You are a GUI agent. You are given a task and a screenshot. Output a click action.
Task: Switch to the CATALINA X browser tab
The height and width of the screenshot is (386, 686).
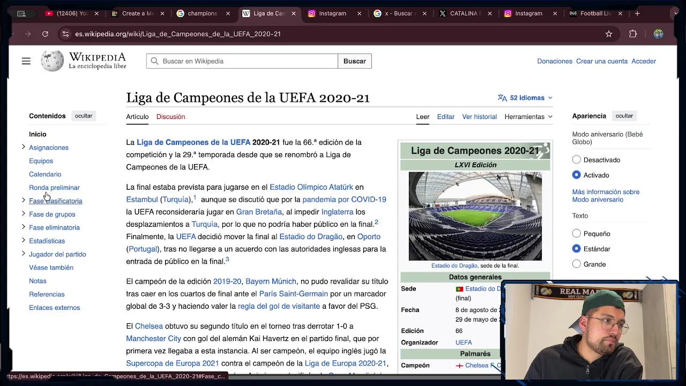point(465,13)
